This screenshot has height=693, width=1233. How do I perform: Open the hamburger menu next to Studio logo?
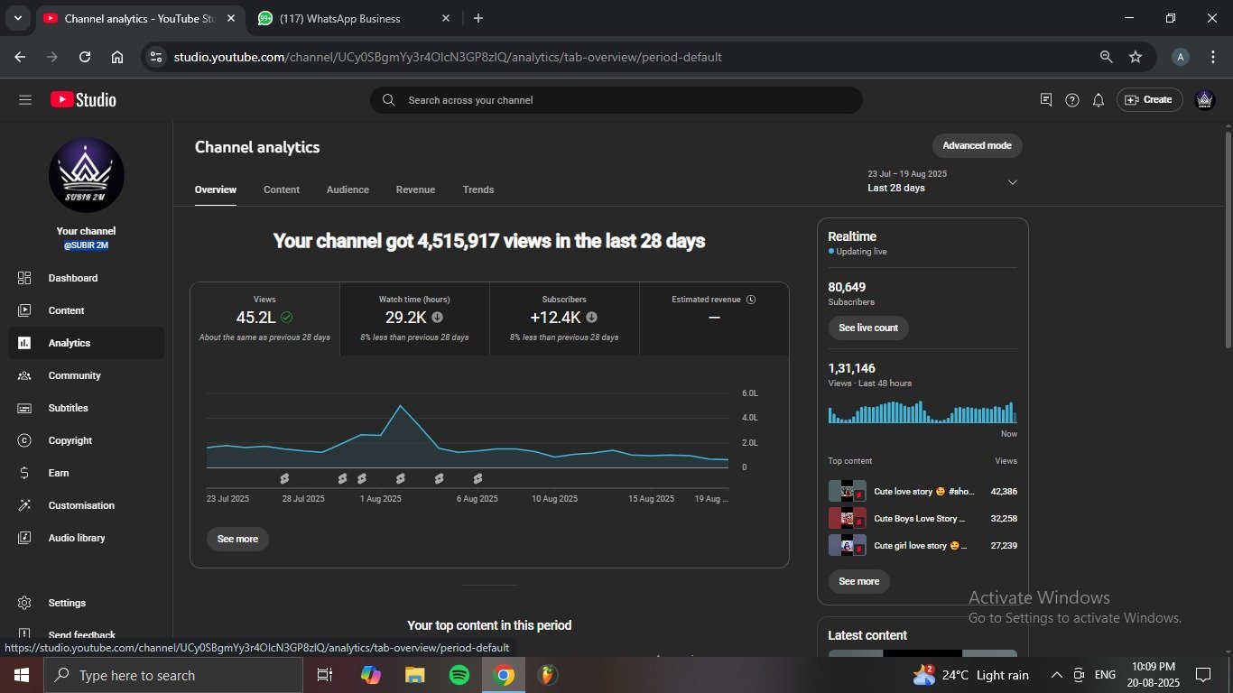24,100
